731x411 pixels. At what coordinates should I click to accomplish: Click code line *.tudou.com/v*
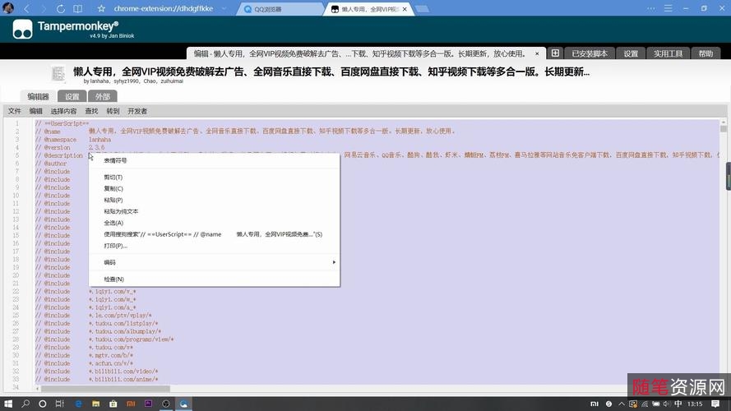(x=111, y=347)
